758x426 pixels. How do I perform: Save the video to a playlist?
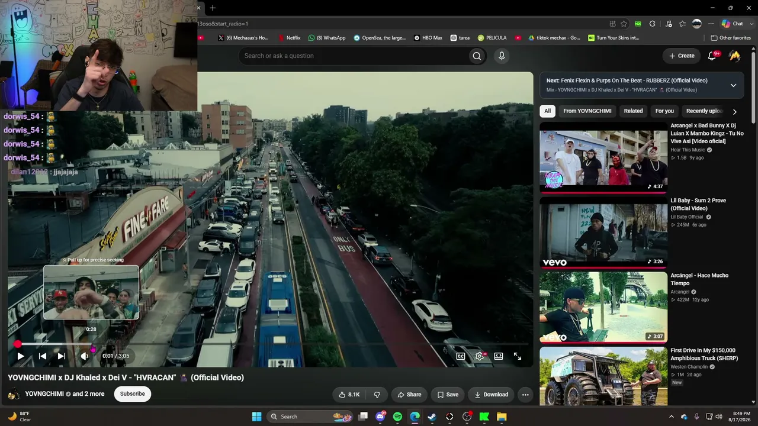click(448, 395)
